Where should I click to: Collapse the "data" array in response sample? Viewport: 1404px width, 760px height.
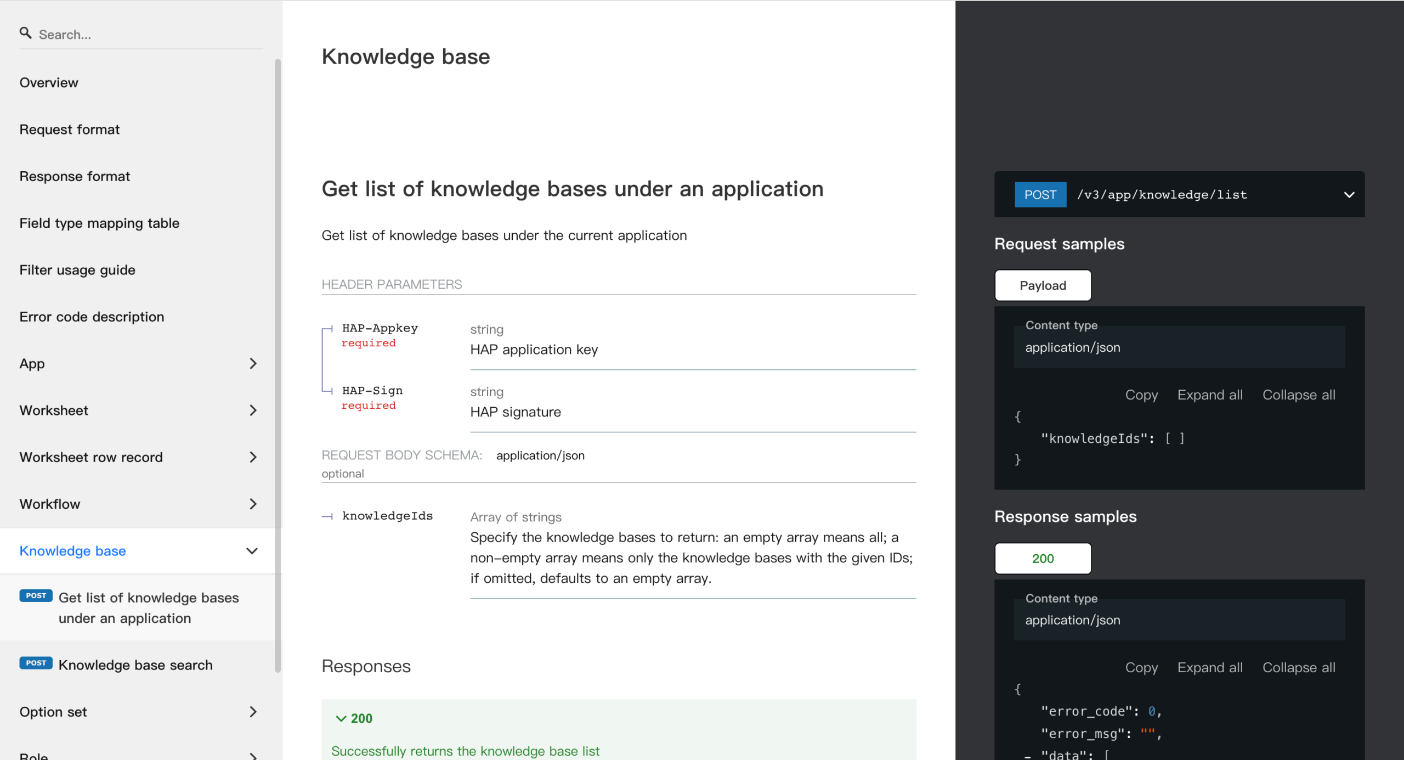tap(1028, 756)
